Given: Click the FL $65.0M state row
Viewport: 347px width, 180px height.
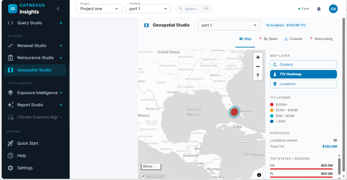Looking at the screenshot, I should click(301, 175).
